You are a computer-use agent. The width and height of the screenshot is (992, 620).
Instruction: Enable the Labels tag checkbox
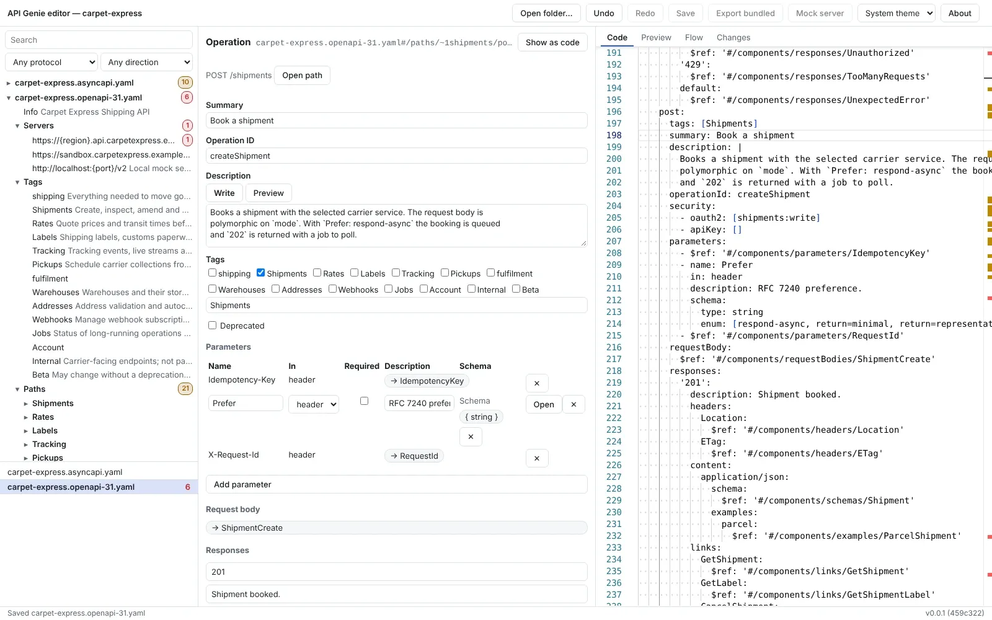tap(354, 272)
